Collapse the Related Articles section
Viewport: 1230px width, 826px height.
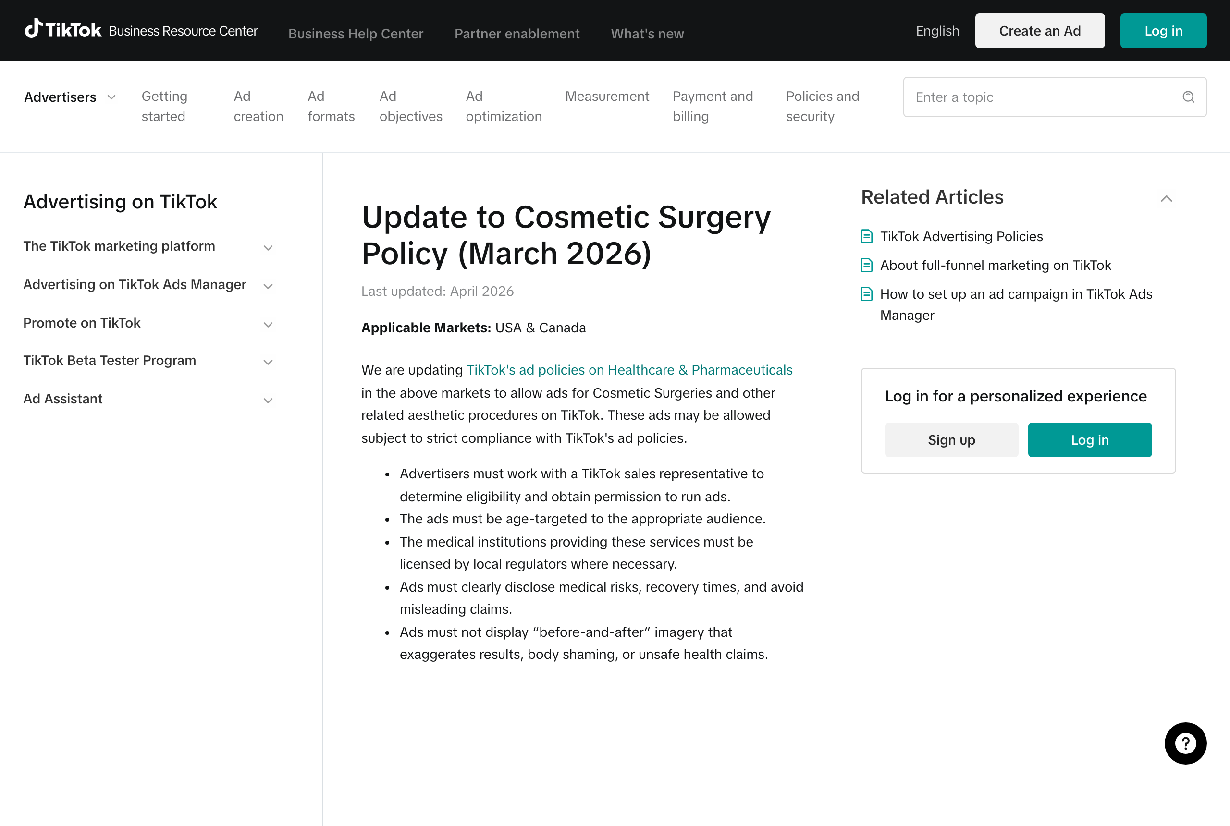[1166, 199]
